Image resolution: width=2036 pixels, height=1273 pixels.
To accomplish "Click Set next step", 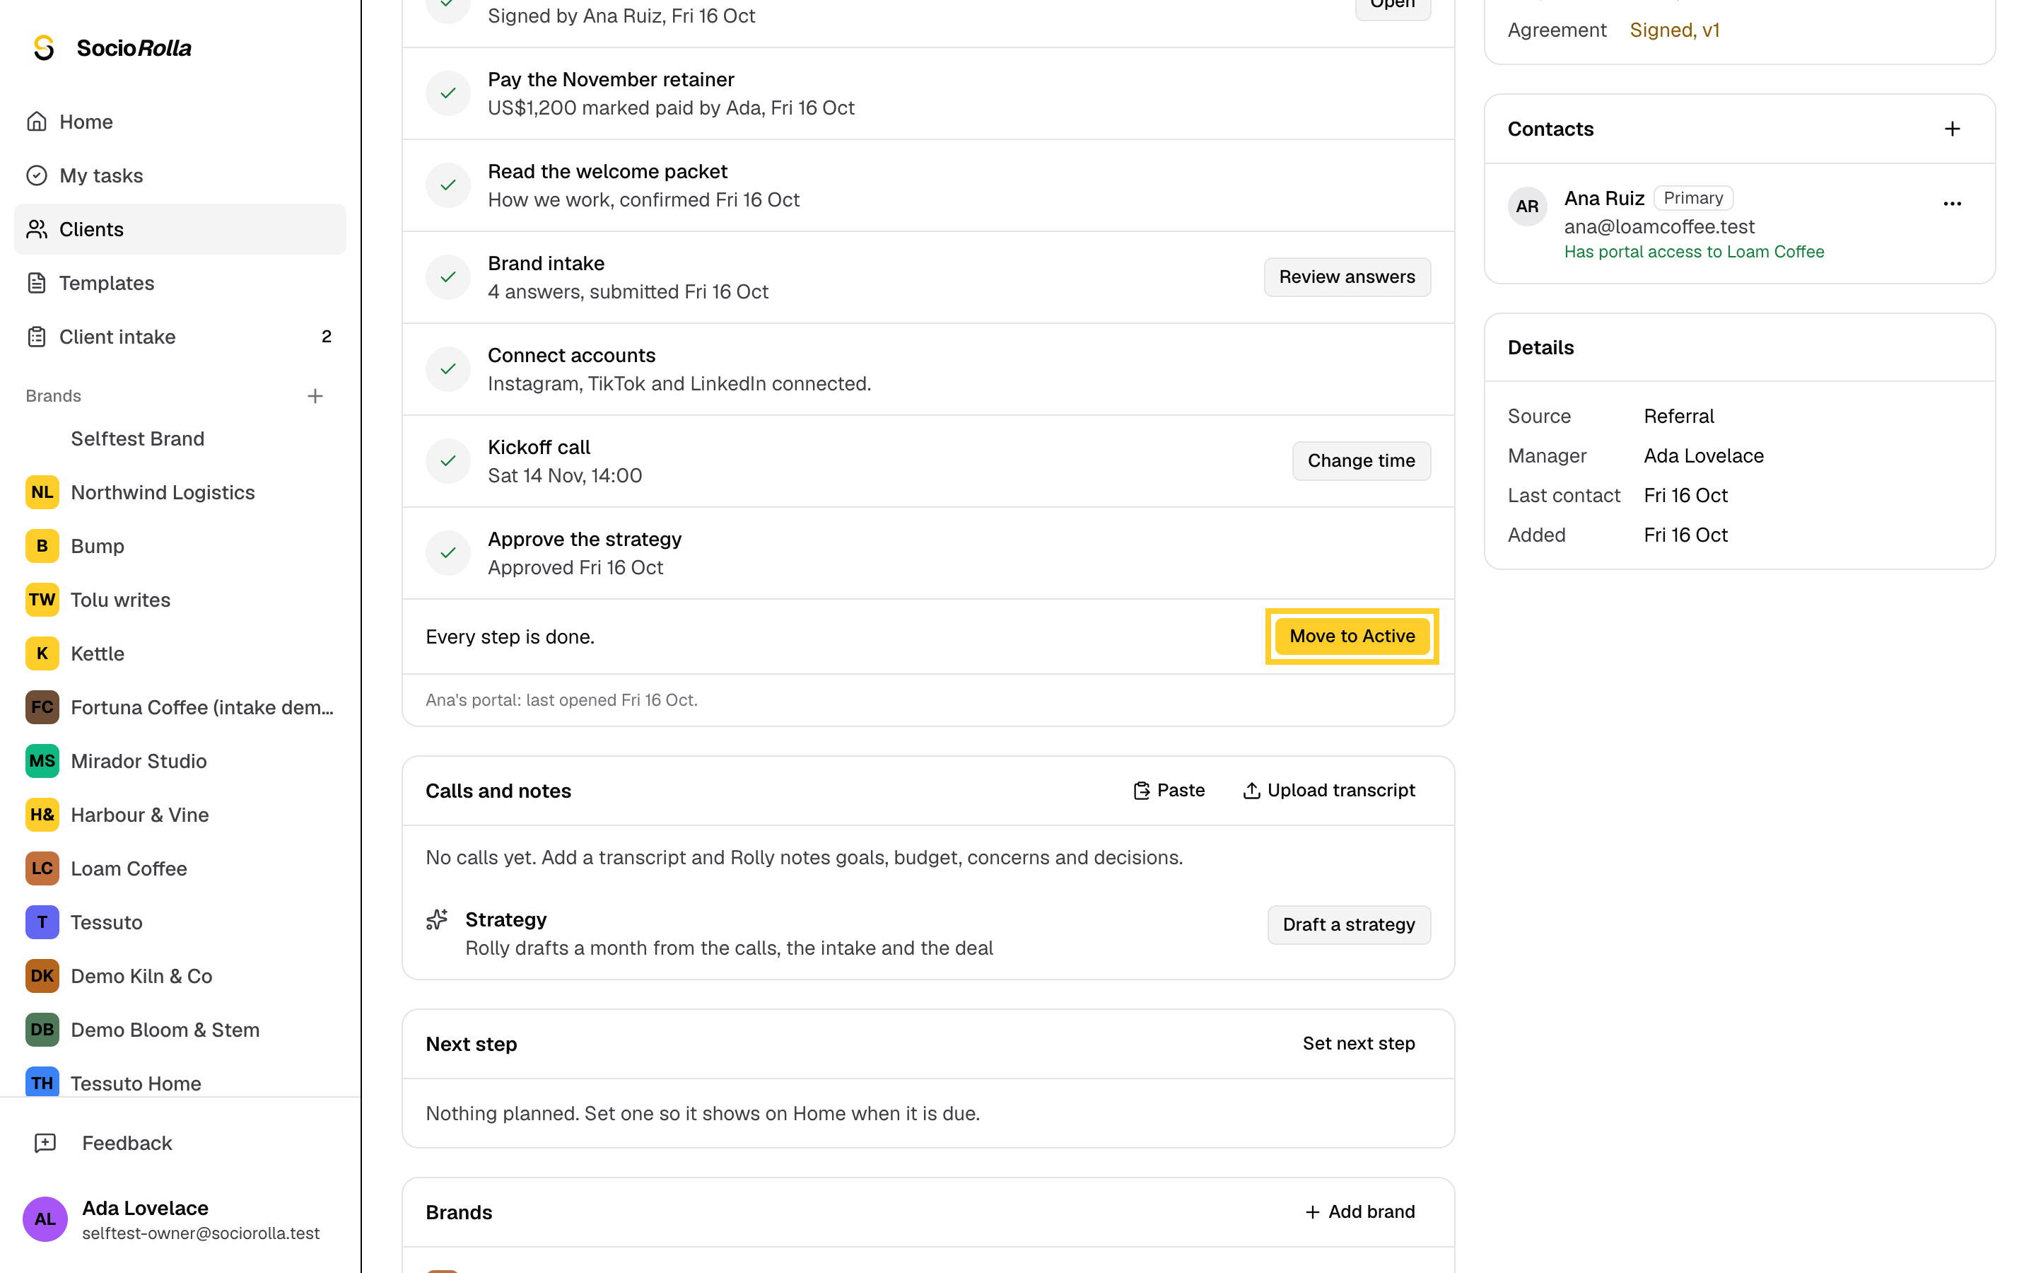I will click(x=1359, y=1044).
